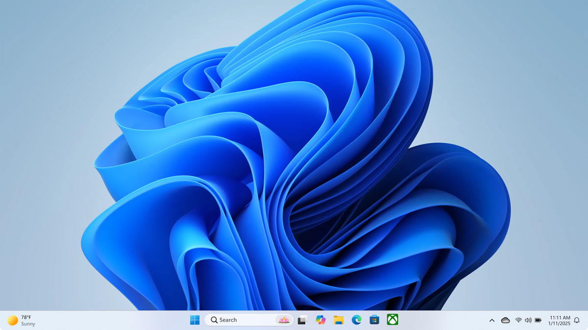Viewport: 588px width, 330px height.
Task: Launch Copilot from the taskbar
Action: pyautogui.click(x=320, y=320)
